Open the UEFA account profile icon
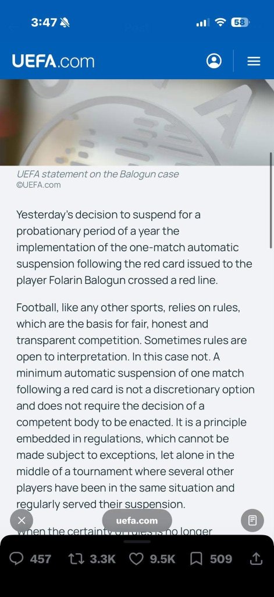This screenshot has width=274, height=597. pos(214,61)
